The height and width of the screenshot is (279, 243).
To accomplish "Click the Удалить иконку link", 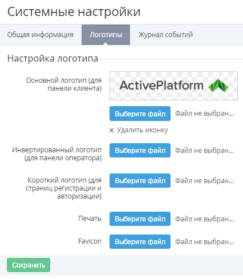I will coord(142,130).
